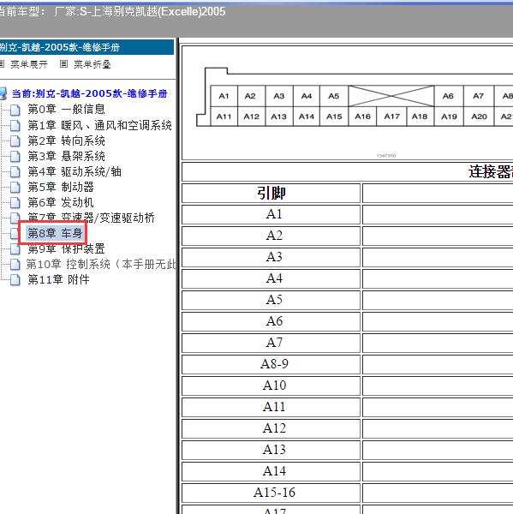Click page icon next to 第7章 变速器

[15, 218]
